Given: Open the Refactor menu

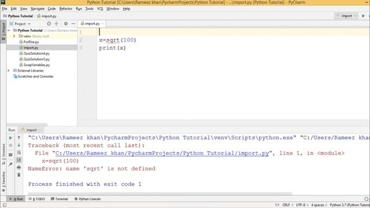Looking at the screenshot, I should (x=66, y=9).
